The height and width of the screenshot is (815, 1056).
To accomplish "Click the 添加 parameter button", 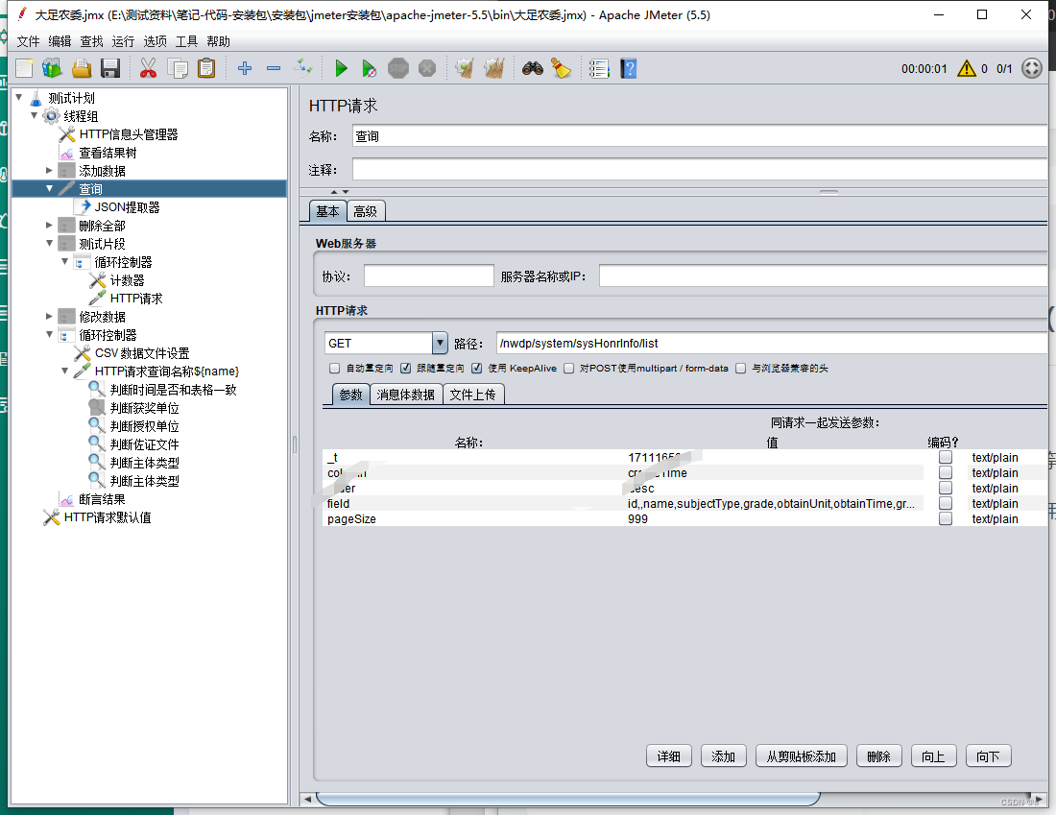I will (x=723, y=756).
